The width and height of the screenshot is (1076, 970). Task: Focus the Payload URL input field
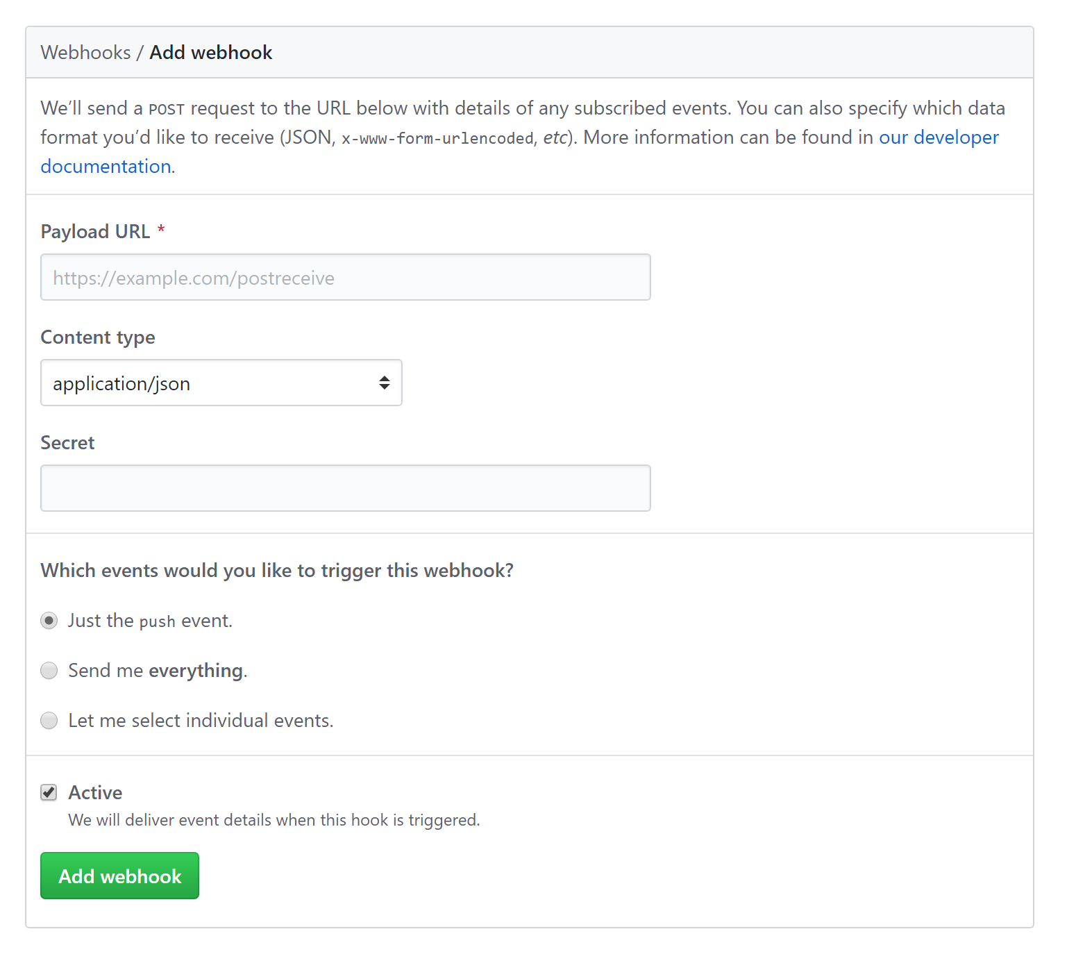pos(345,277)
